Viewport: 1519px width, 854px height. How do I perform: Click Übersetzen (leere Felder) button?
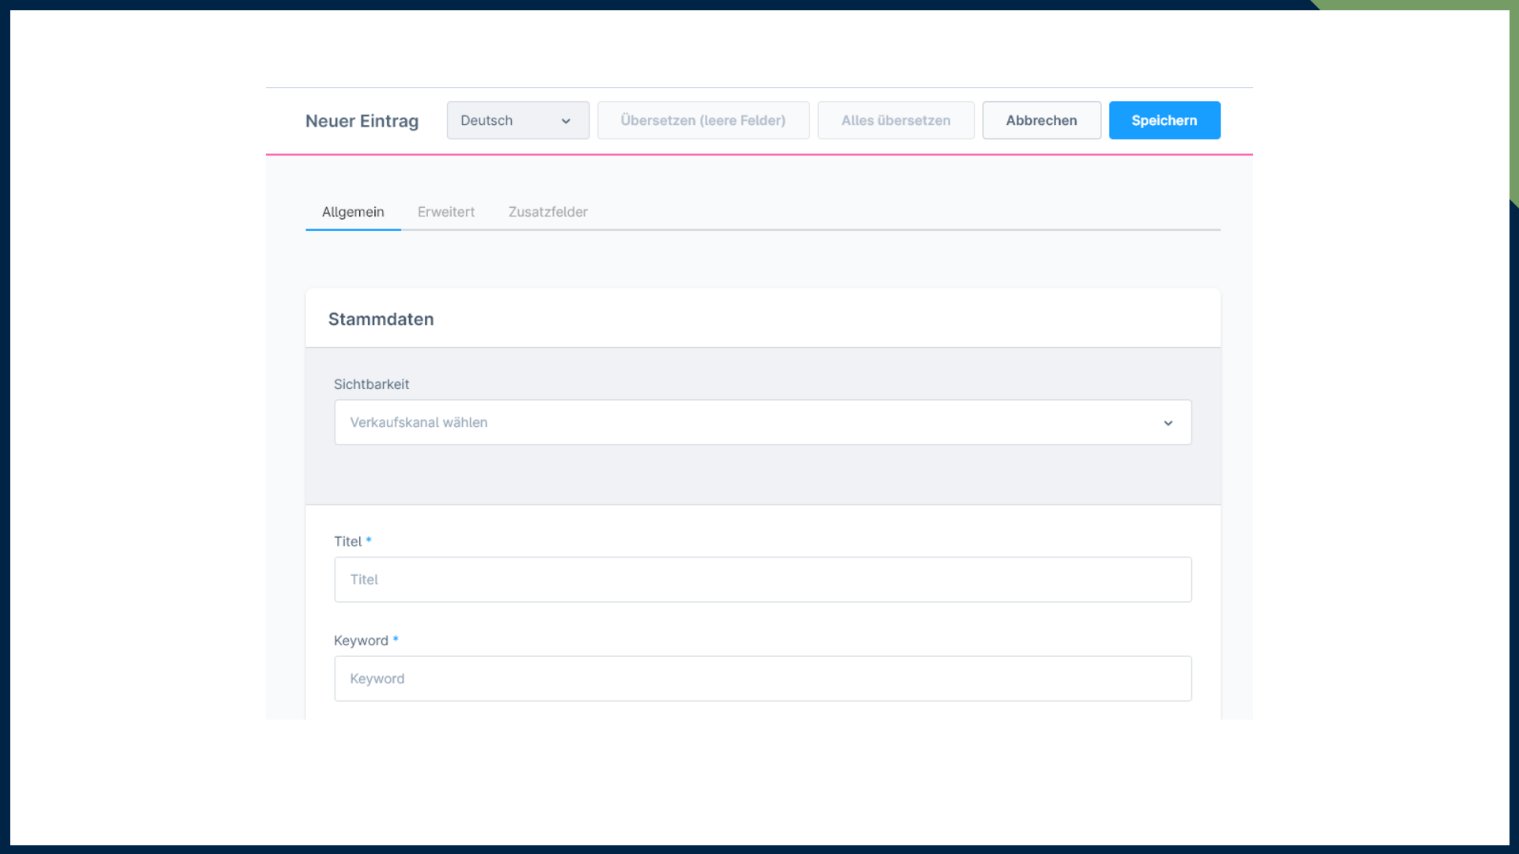(703, 120)
